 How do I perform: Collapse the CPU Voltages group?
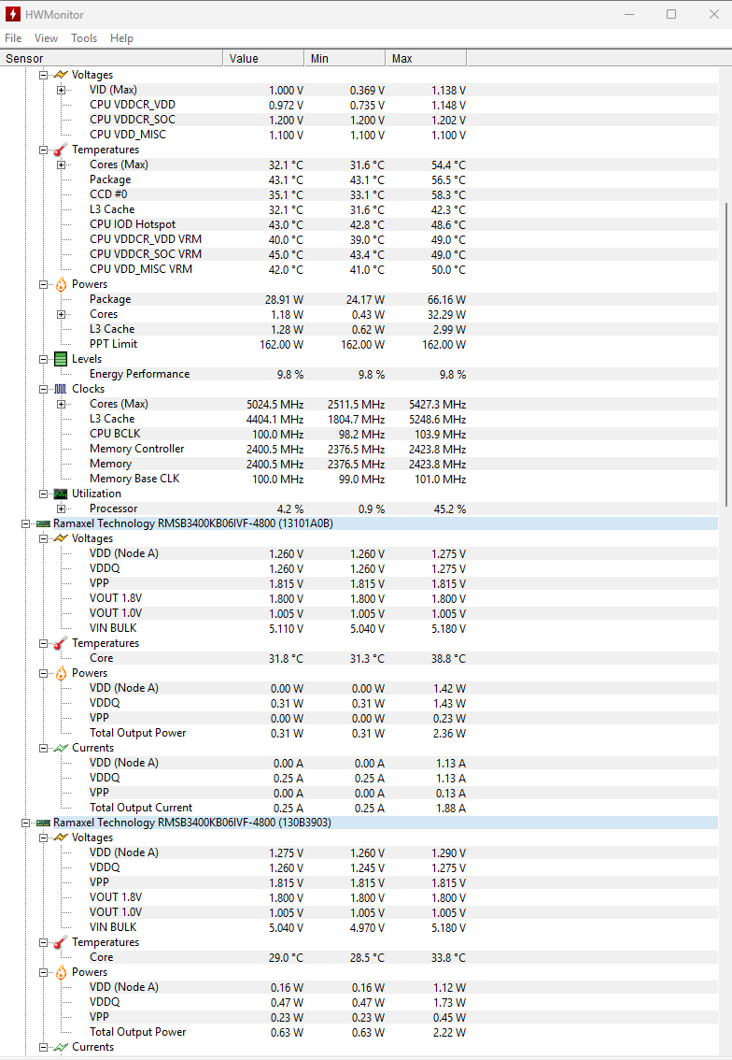43,75
